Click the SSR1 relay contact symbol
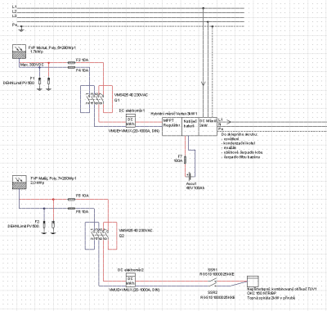 click(x=213, y=280)
